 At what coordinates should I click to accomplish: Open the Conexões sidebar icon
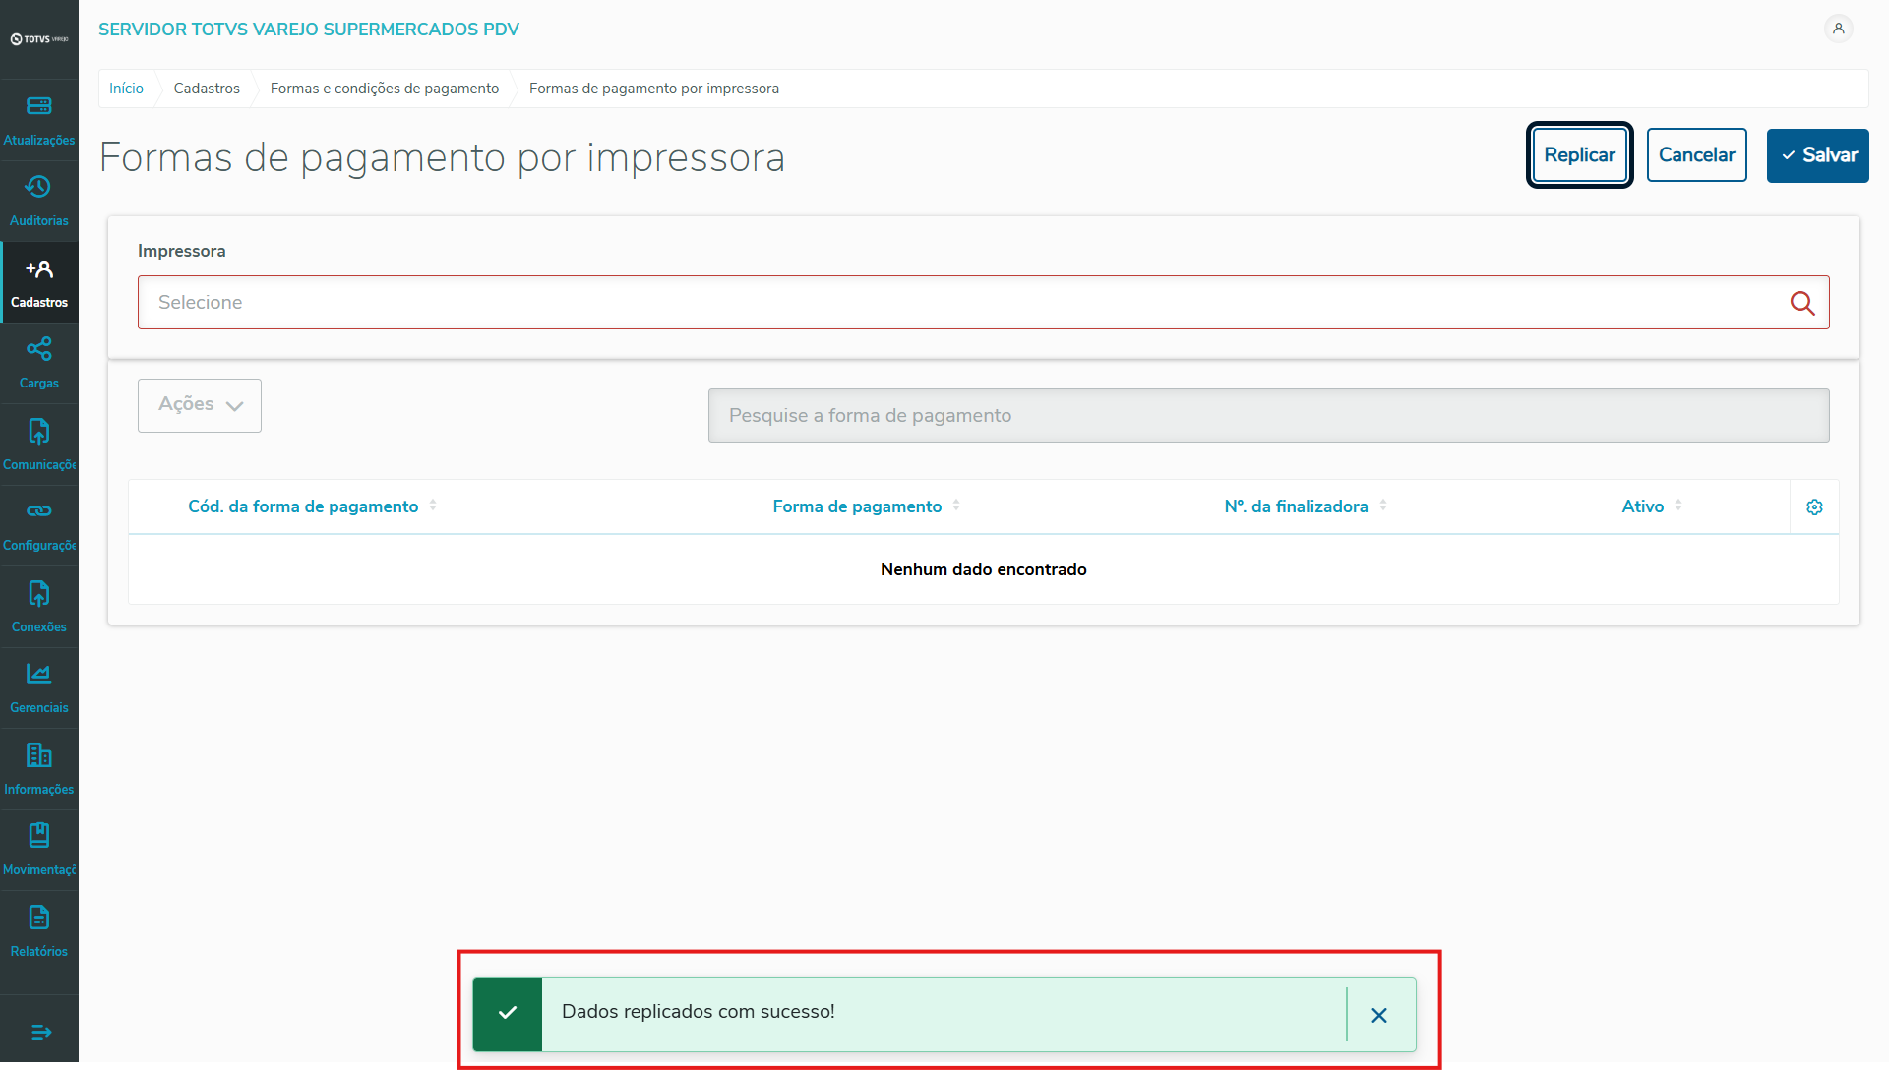[x=39, y=593]
